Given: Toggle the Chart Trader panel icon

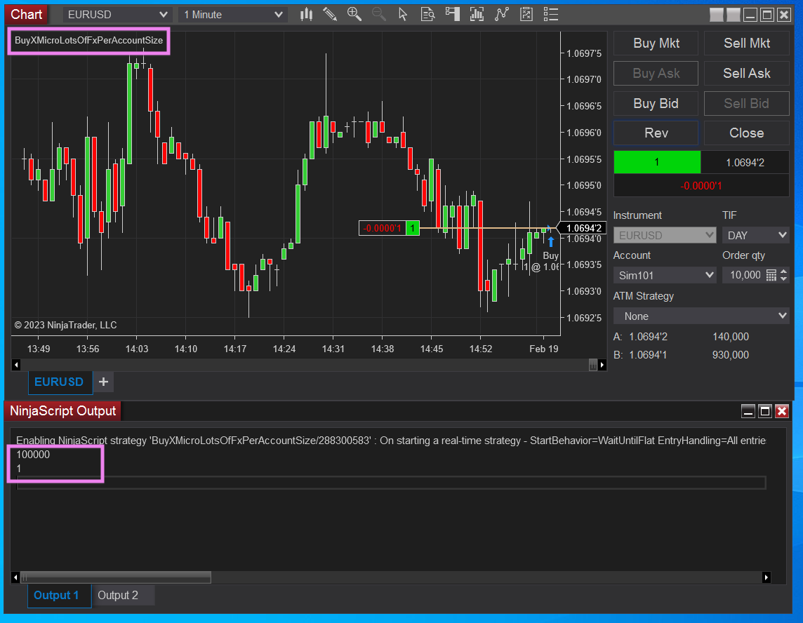Looking at the screenshot, I should [452, 14].
